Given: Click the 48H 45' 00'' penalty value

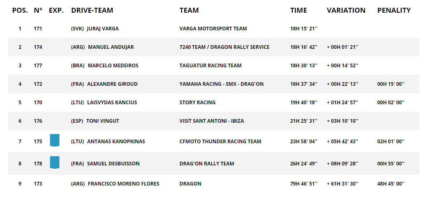Looking at the screenshot, I should pyautogui.click(x=391, y=184).
